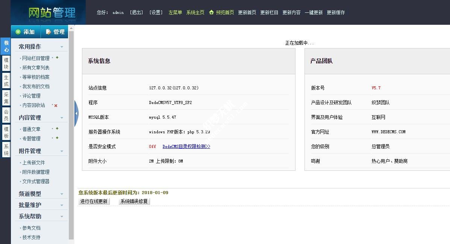Screen dimensions: 450x244
Task: Click the red X icon beside 内容回收站
Action: click(x=56, y=105)
